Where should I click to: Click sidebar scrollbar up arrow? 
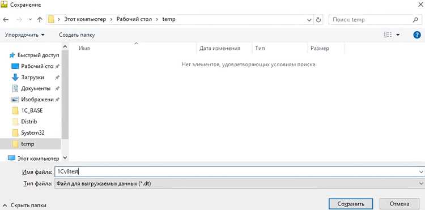[65, 47]
